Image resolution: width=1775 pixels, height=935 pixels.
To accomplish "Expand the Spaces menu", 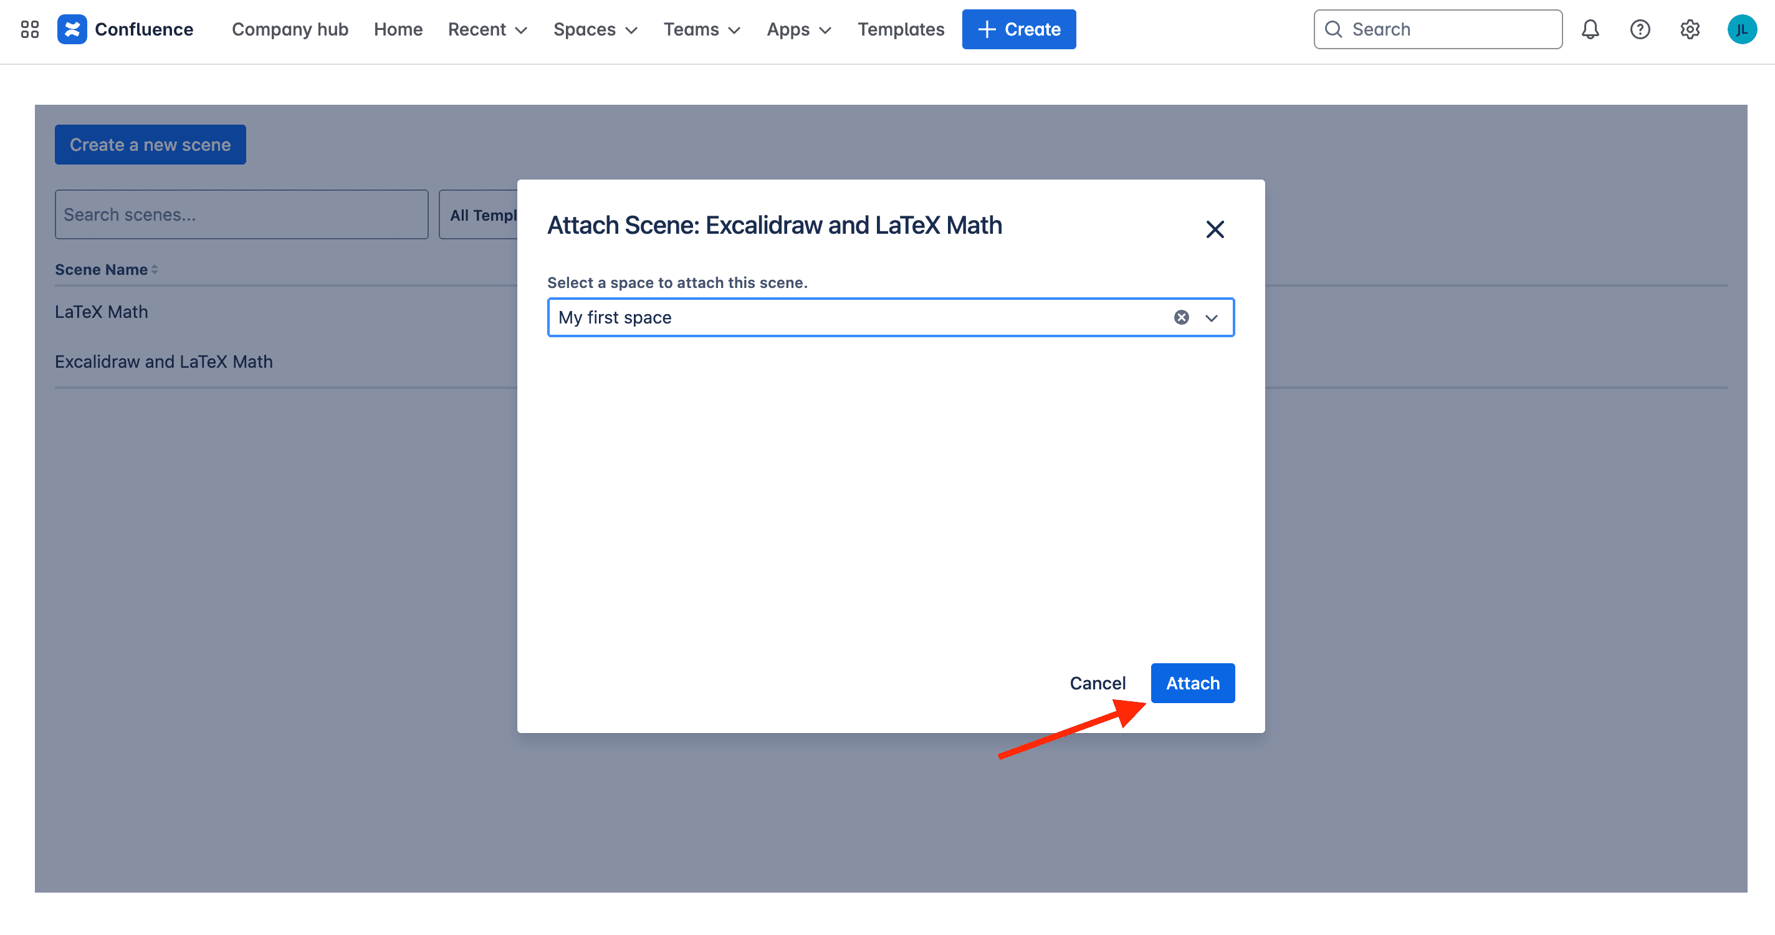I will point(595,29).
